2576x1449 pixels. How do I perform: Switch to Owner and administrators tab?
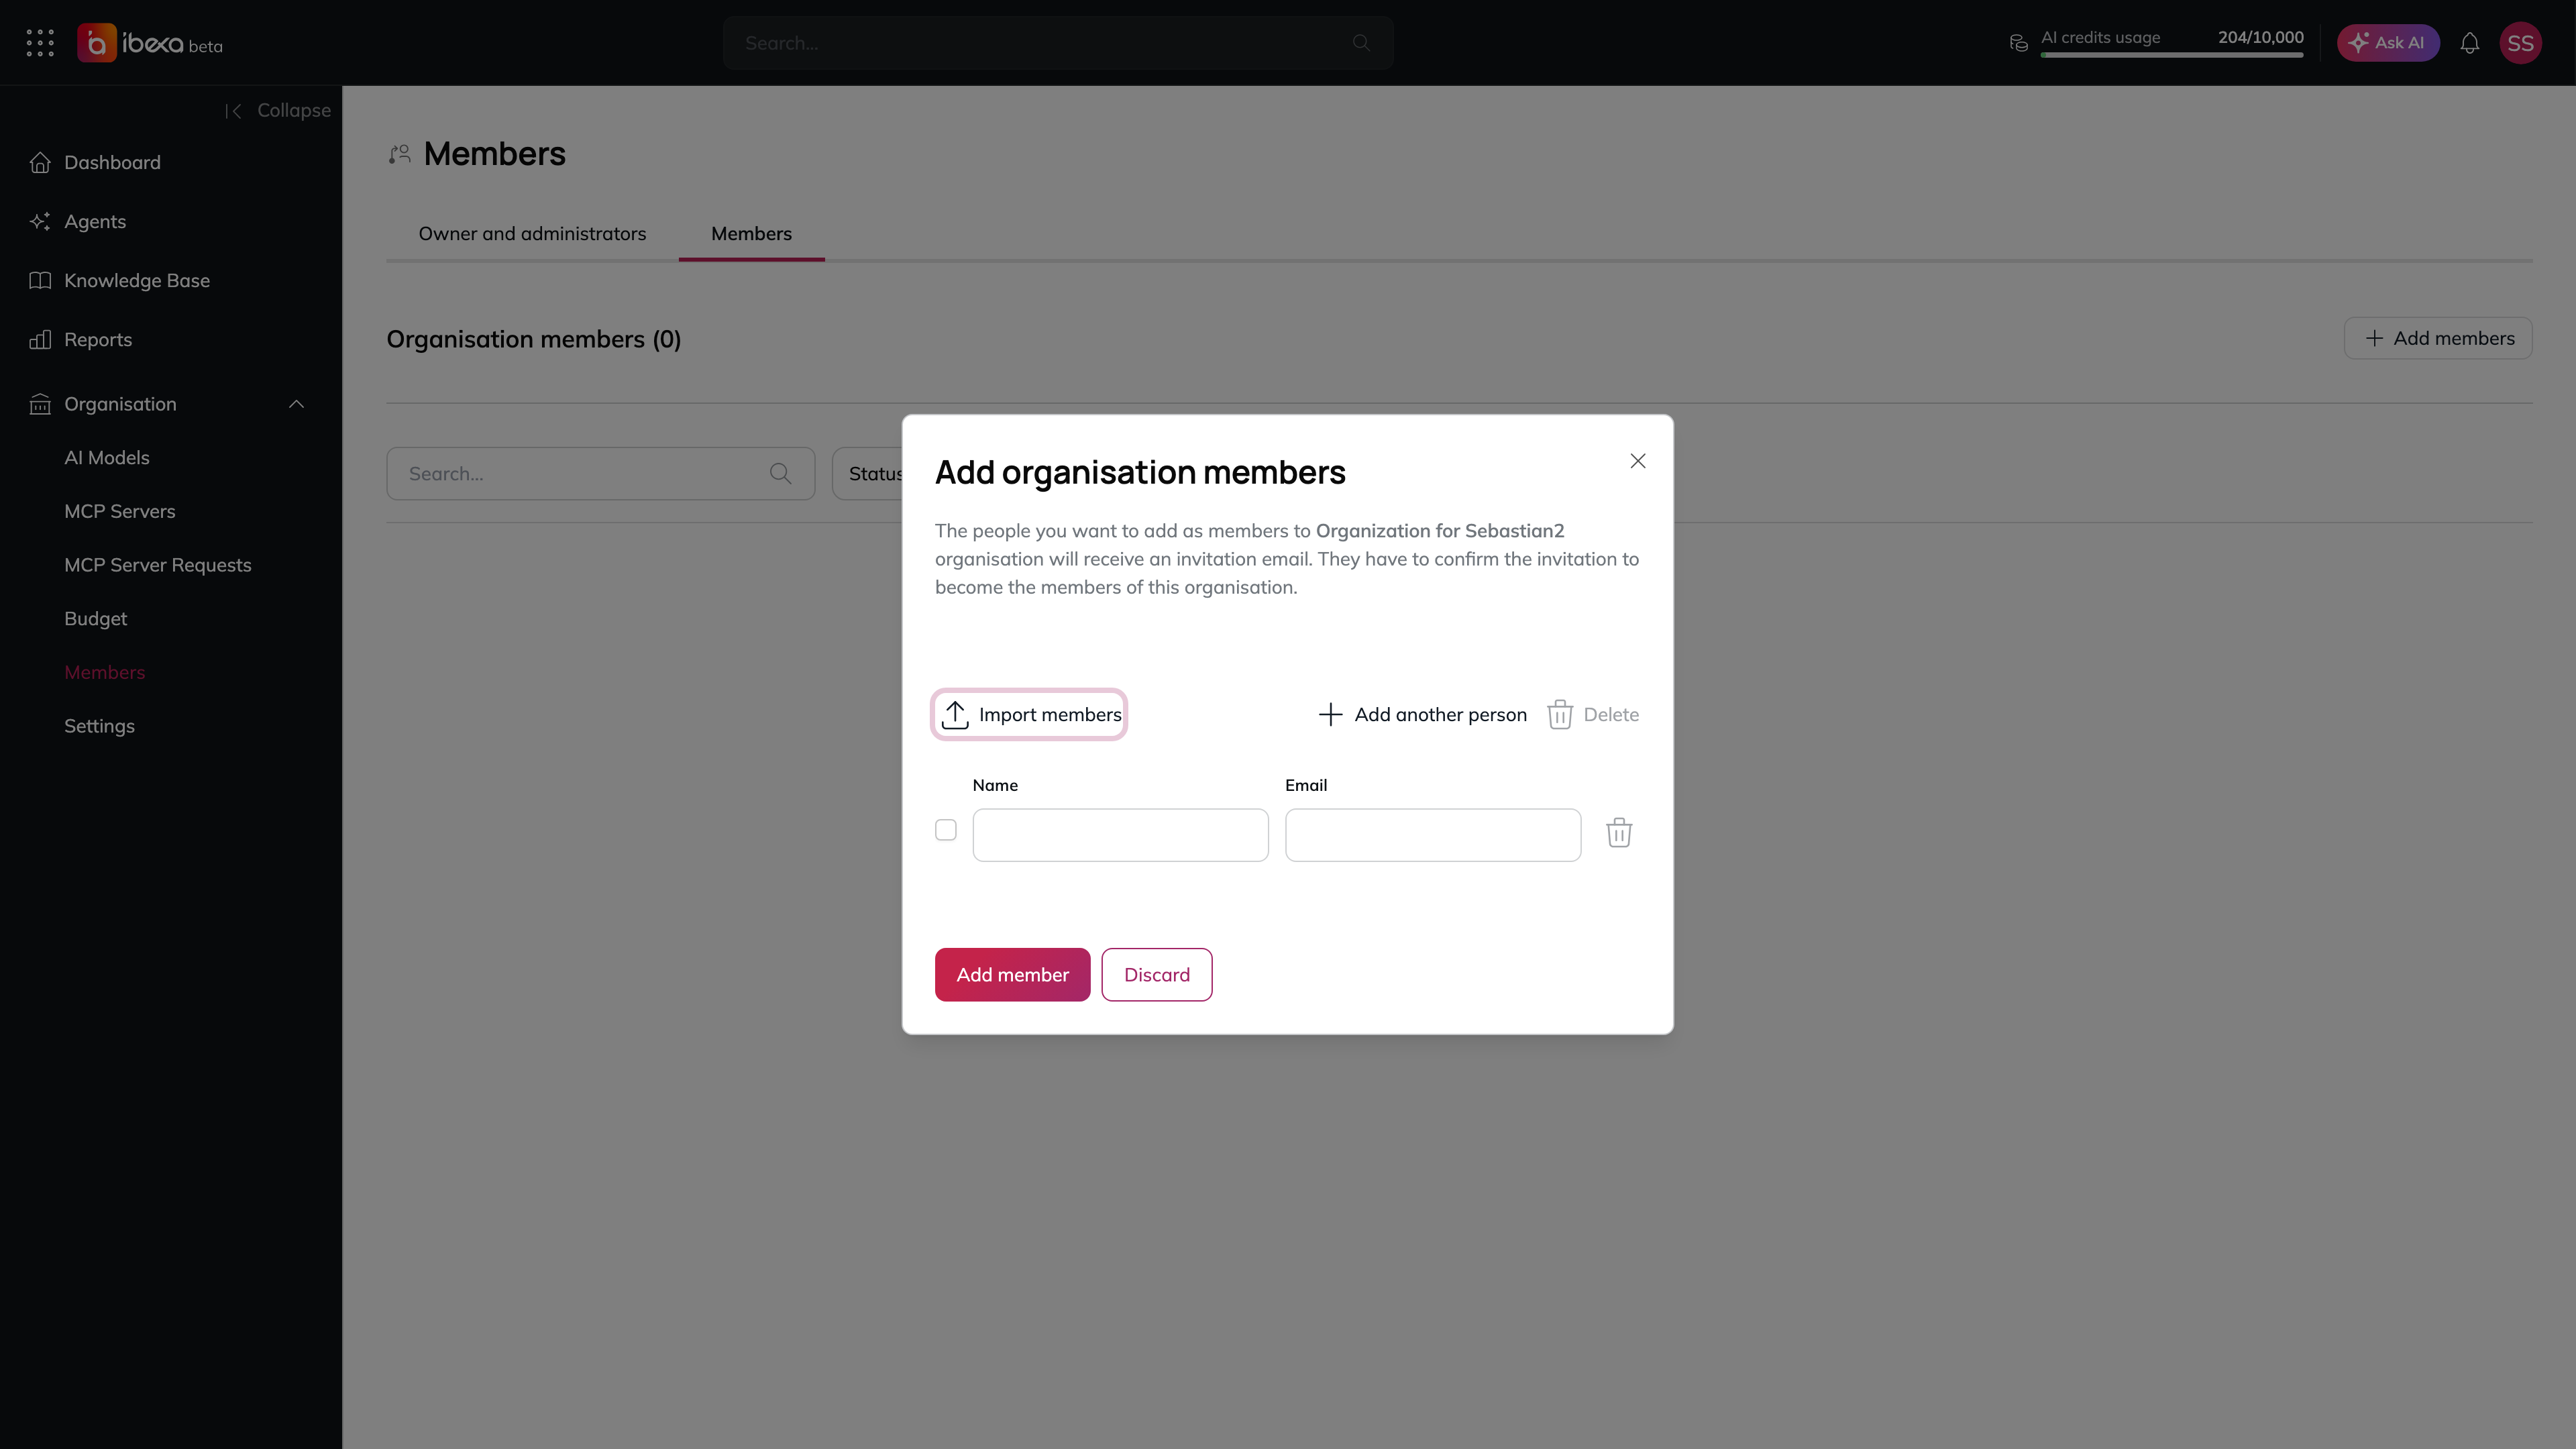532,234
